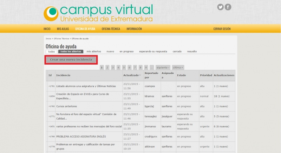Open the Twitter social icon
Image resolution: width=281 pixels, height=153 pixels.
(x=220, y=7)
